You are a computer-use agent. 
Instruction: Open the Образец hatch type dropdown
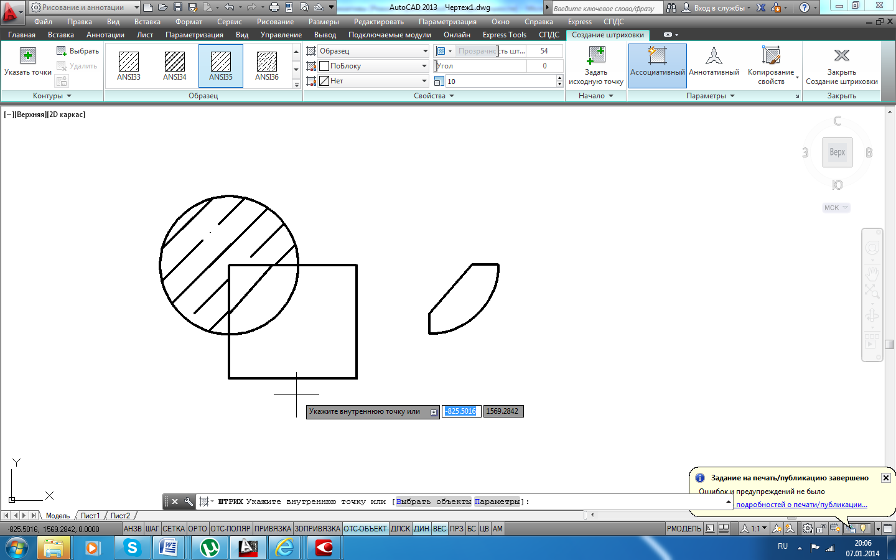(425, 51)
